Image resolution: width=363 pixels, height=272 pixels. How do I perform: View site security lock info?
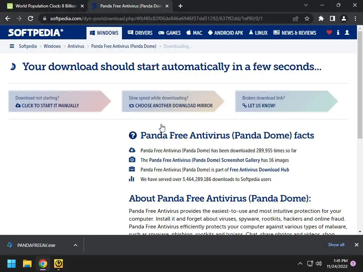point(45,18)
